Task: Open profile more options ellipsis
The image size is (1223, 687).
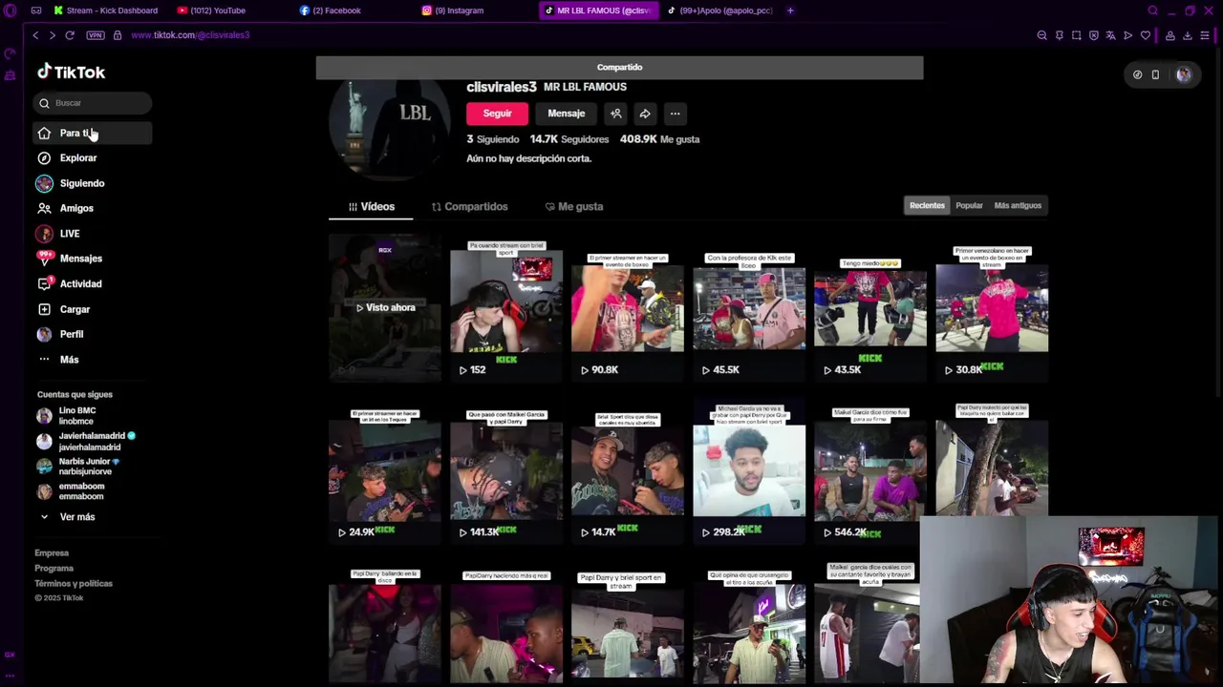Action: click(675, 114)
